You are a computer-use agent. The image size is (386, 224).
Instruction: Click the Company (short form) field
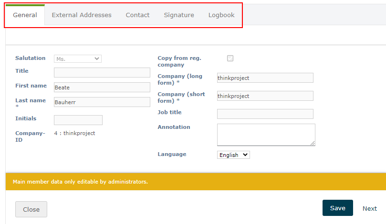(x=265, y=96)
